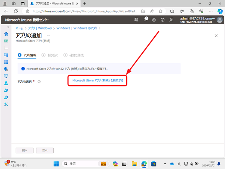Open the Groups icon in the sidebar
The image size is (225, 169).
pos(6,90)
